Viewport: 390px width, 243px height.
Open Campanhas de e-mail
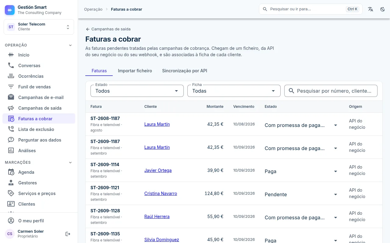[x=39, y=98]
